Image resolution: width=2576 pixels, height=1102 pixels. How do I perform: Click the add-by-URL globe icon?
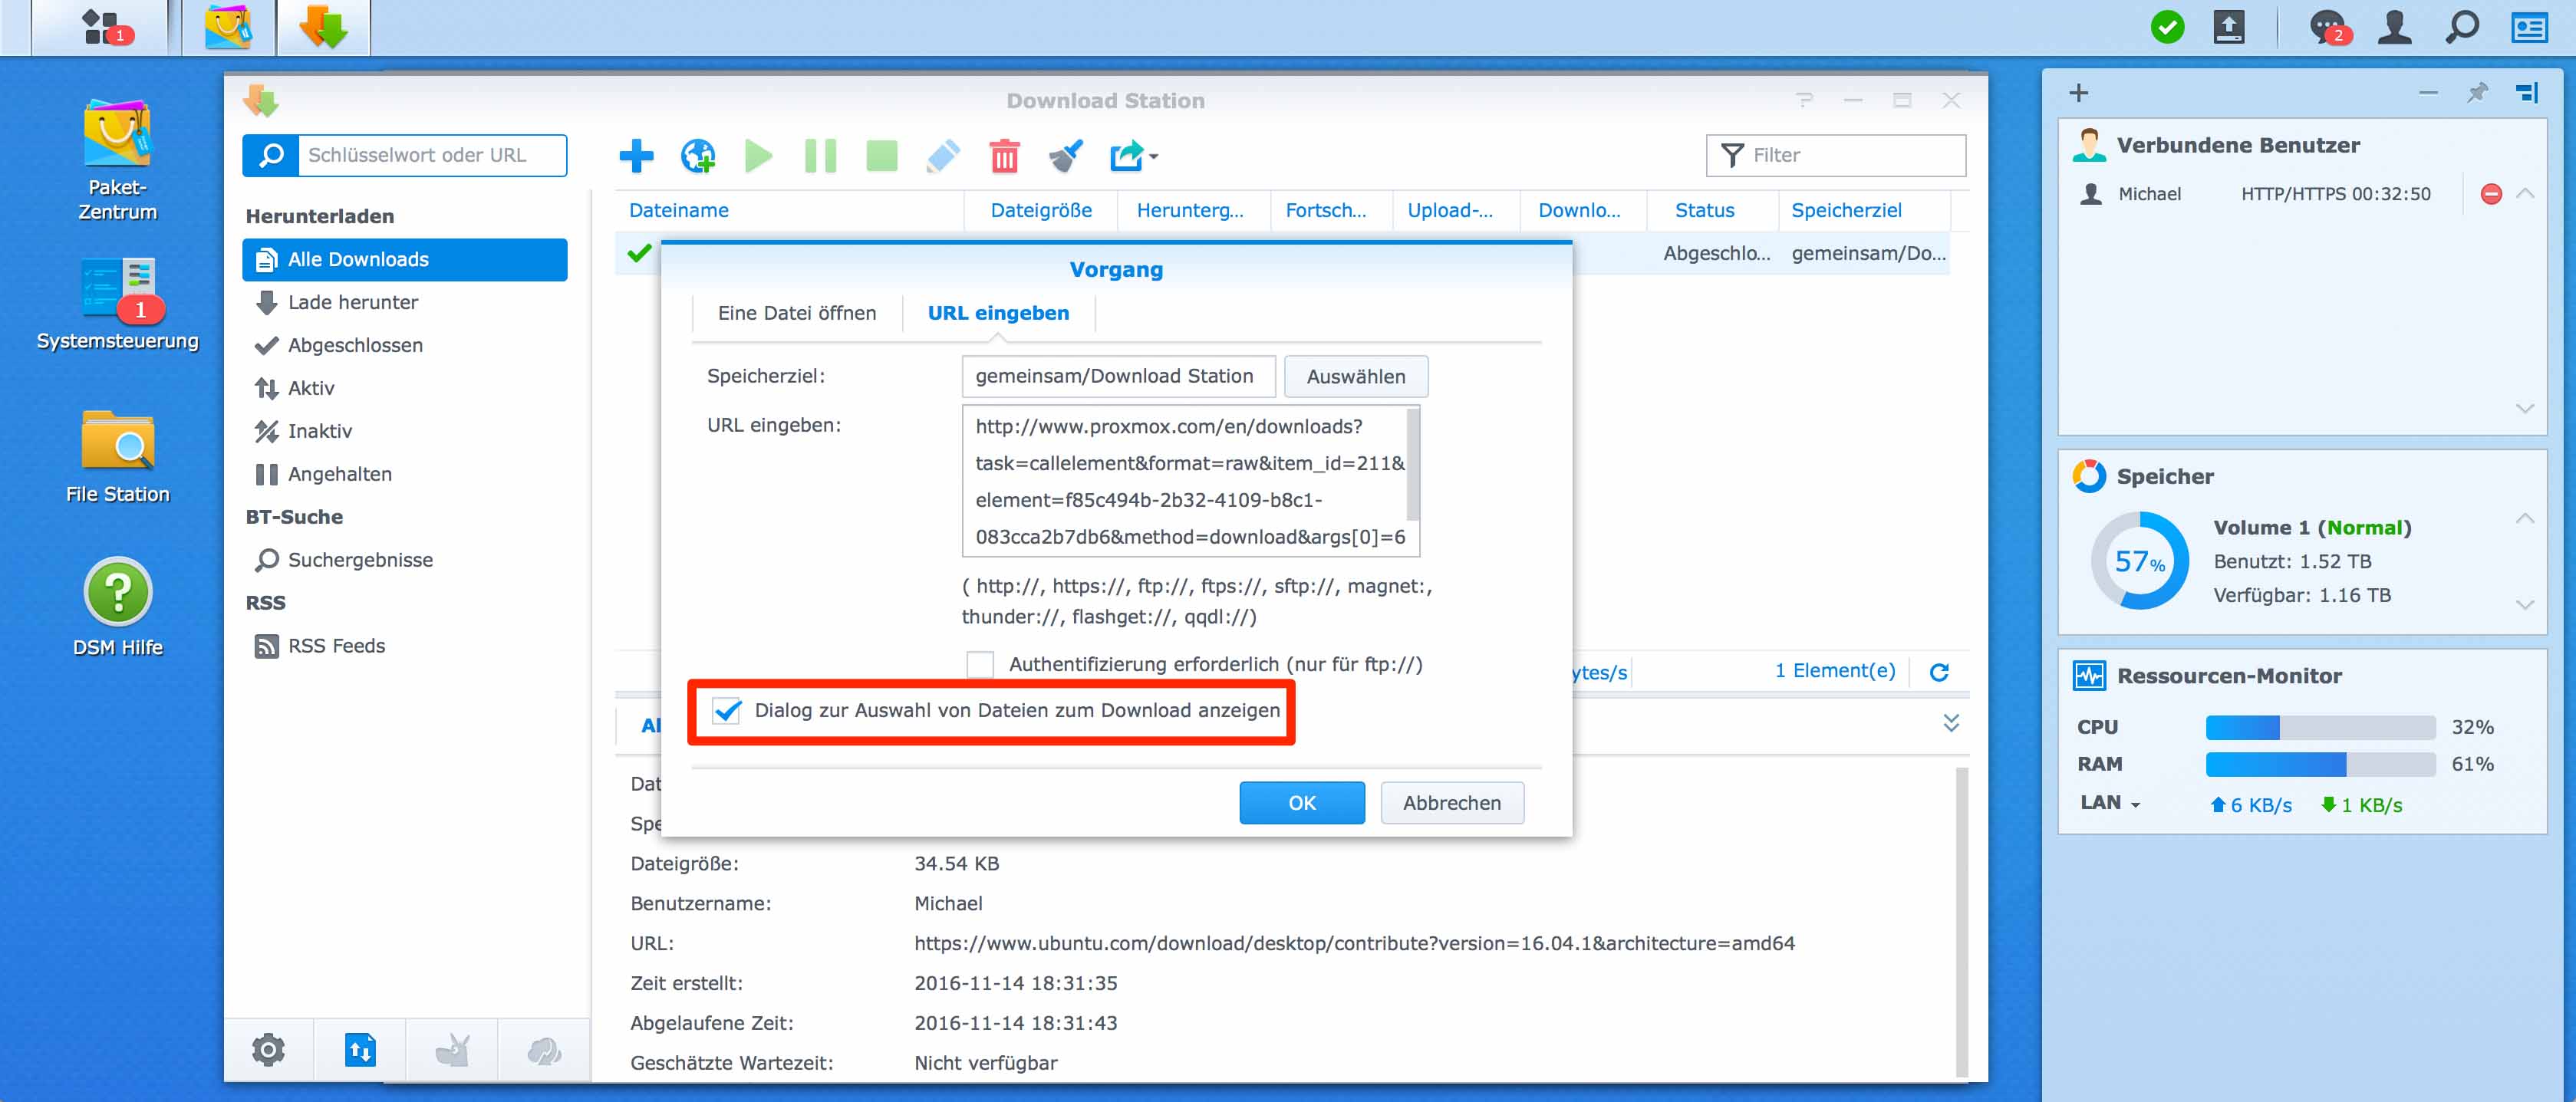click(x=698, y=156)
